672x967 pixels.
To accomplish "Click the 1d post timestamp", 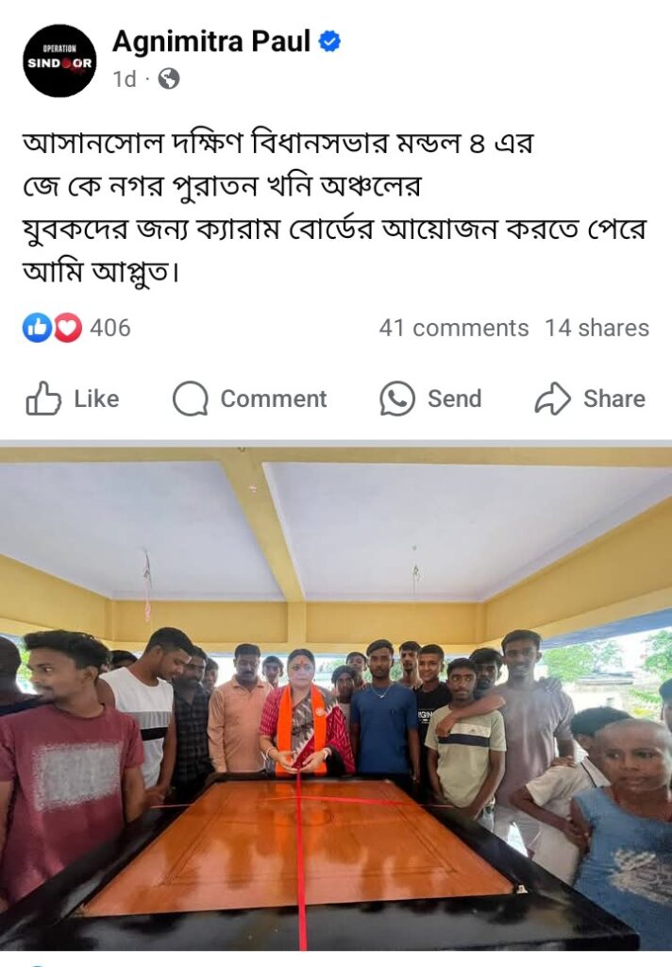I will (x=124, y=79).
